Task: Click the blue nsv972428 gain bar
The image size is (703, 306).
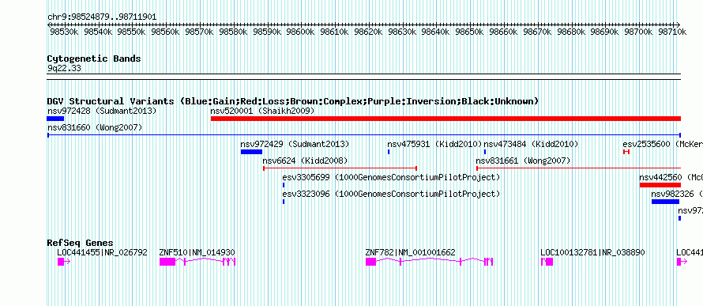Action: pos(55,119)
